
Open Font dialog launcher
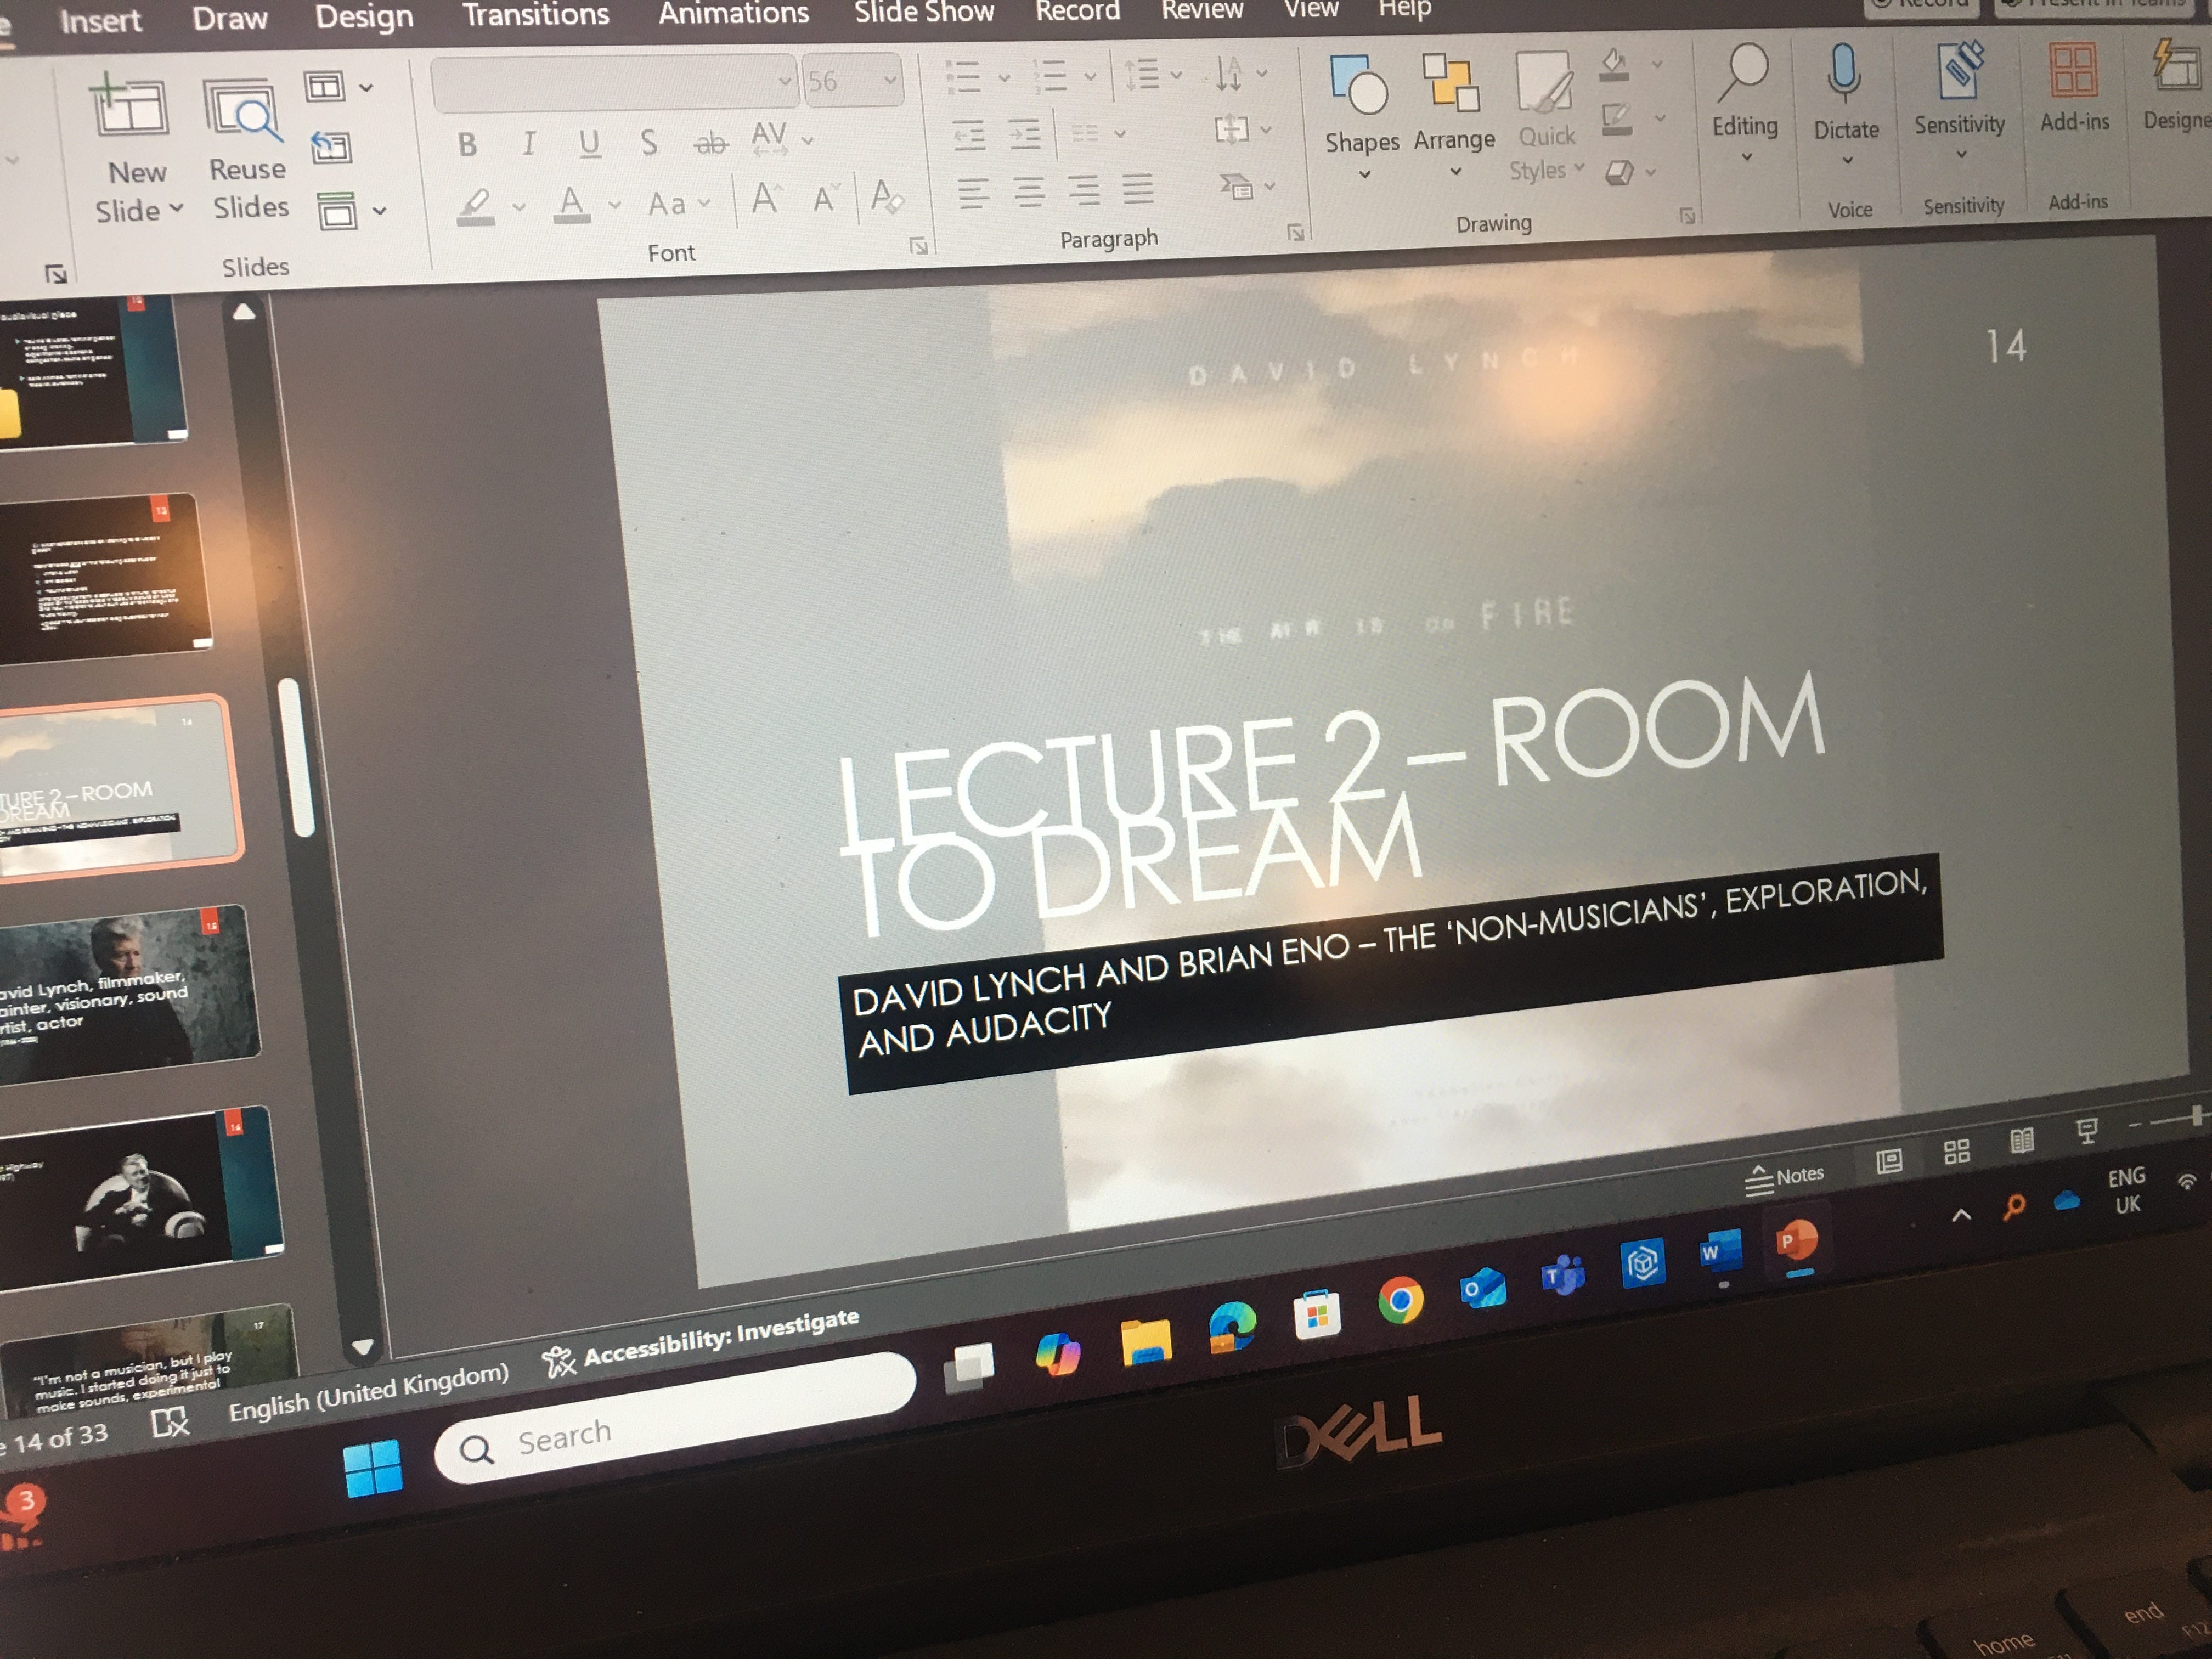tap(918, 246)
